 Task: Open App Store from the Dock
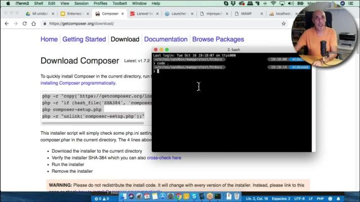coord(163,196)
